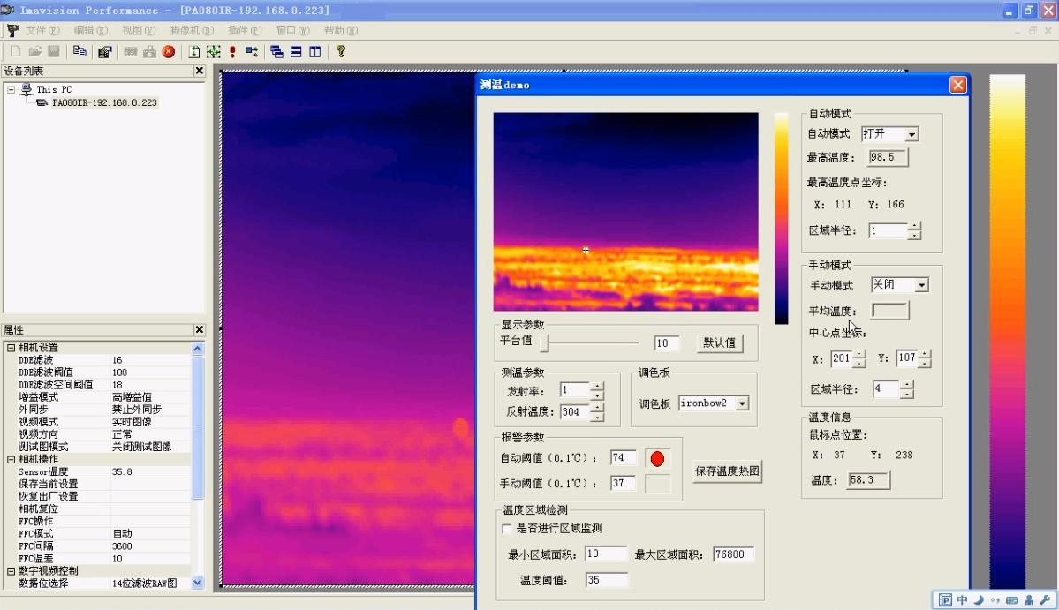Open the 调色板 ironbow2 dropdown
Image resolution: width=1059 pixels, height=610 pixels.
[741, 403]
